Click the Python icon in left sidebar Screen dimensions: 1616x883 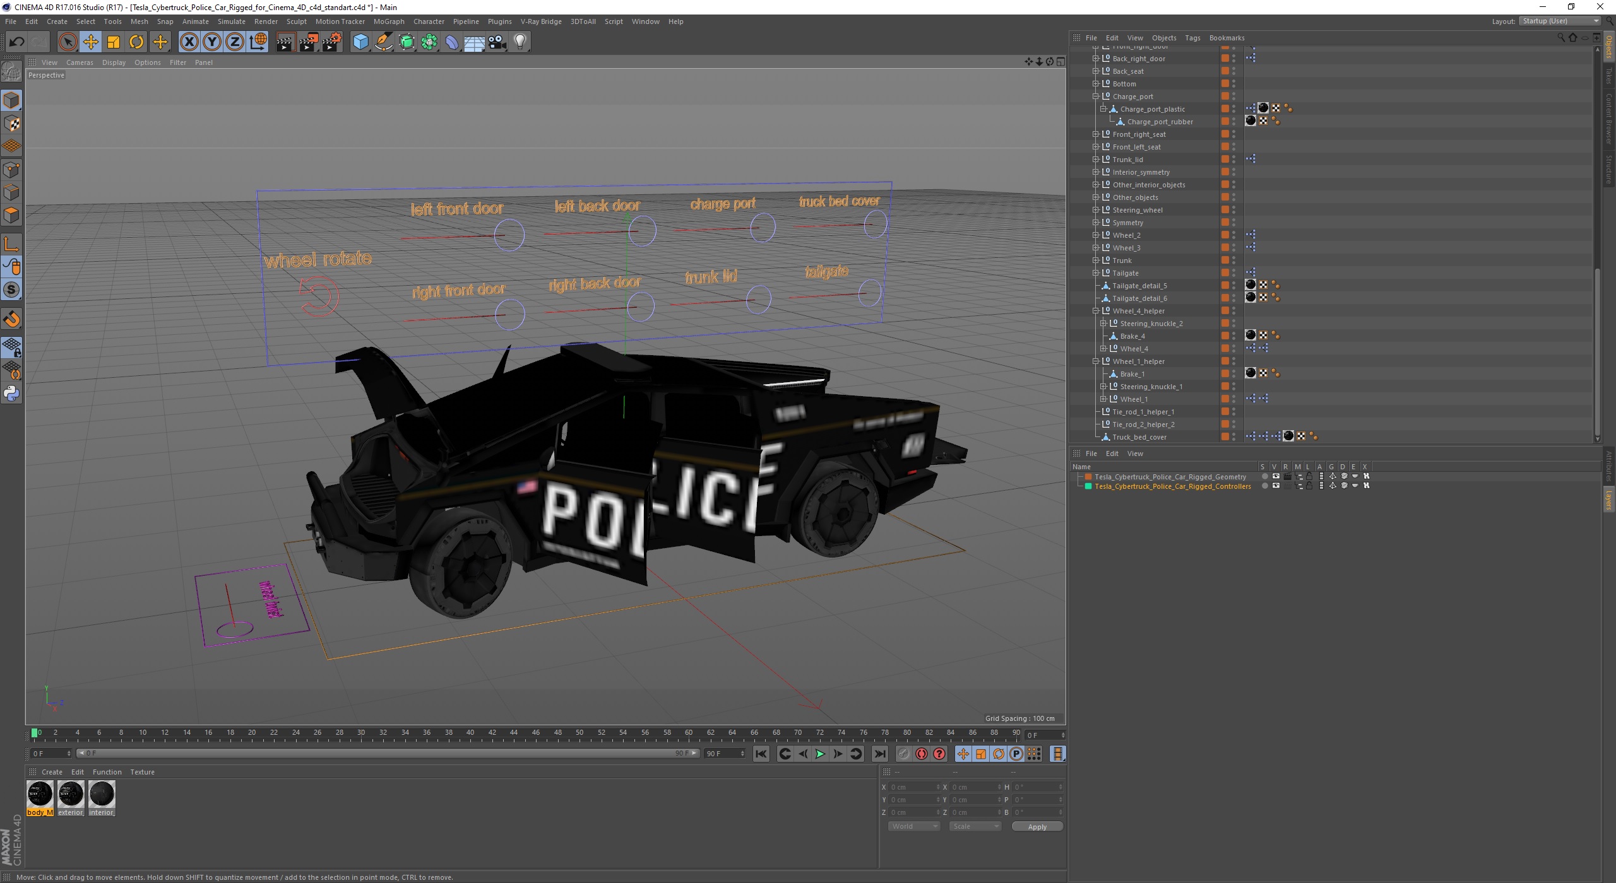(11, 394)
